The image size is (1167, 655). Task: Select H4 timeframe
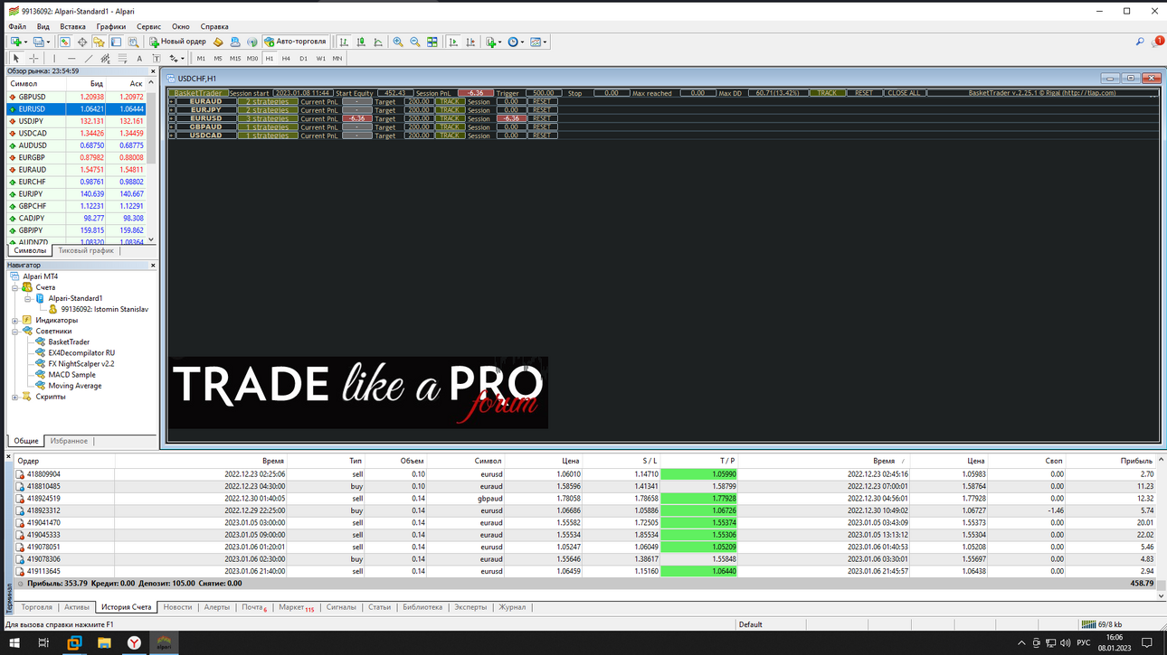286,59
